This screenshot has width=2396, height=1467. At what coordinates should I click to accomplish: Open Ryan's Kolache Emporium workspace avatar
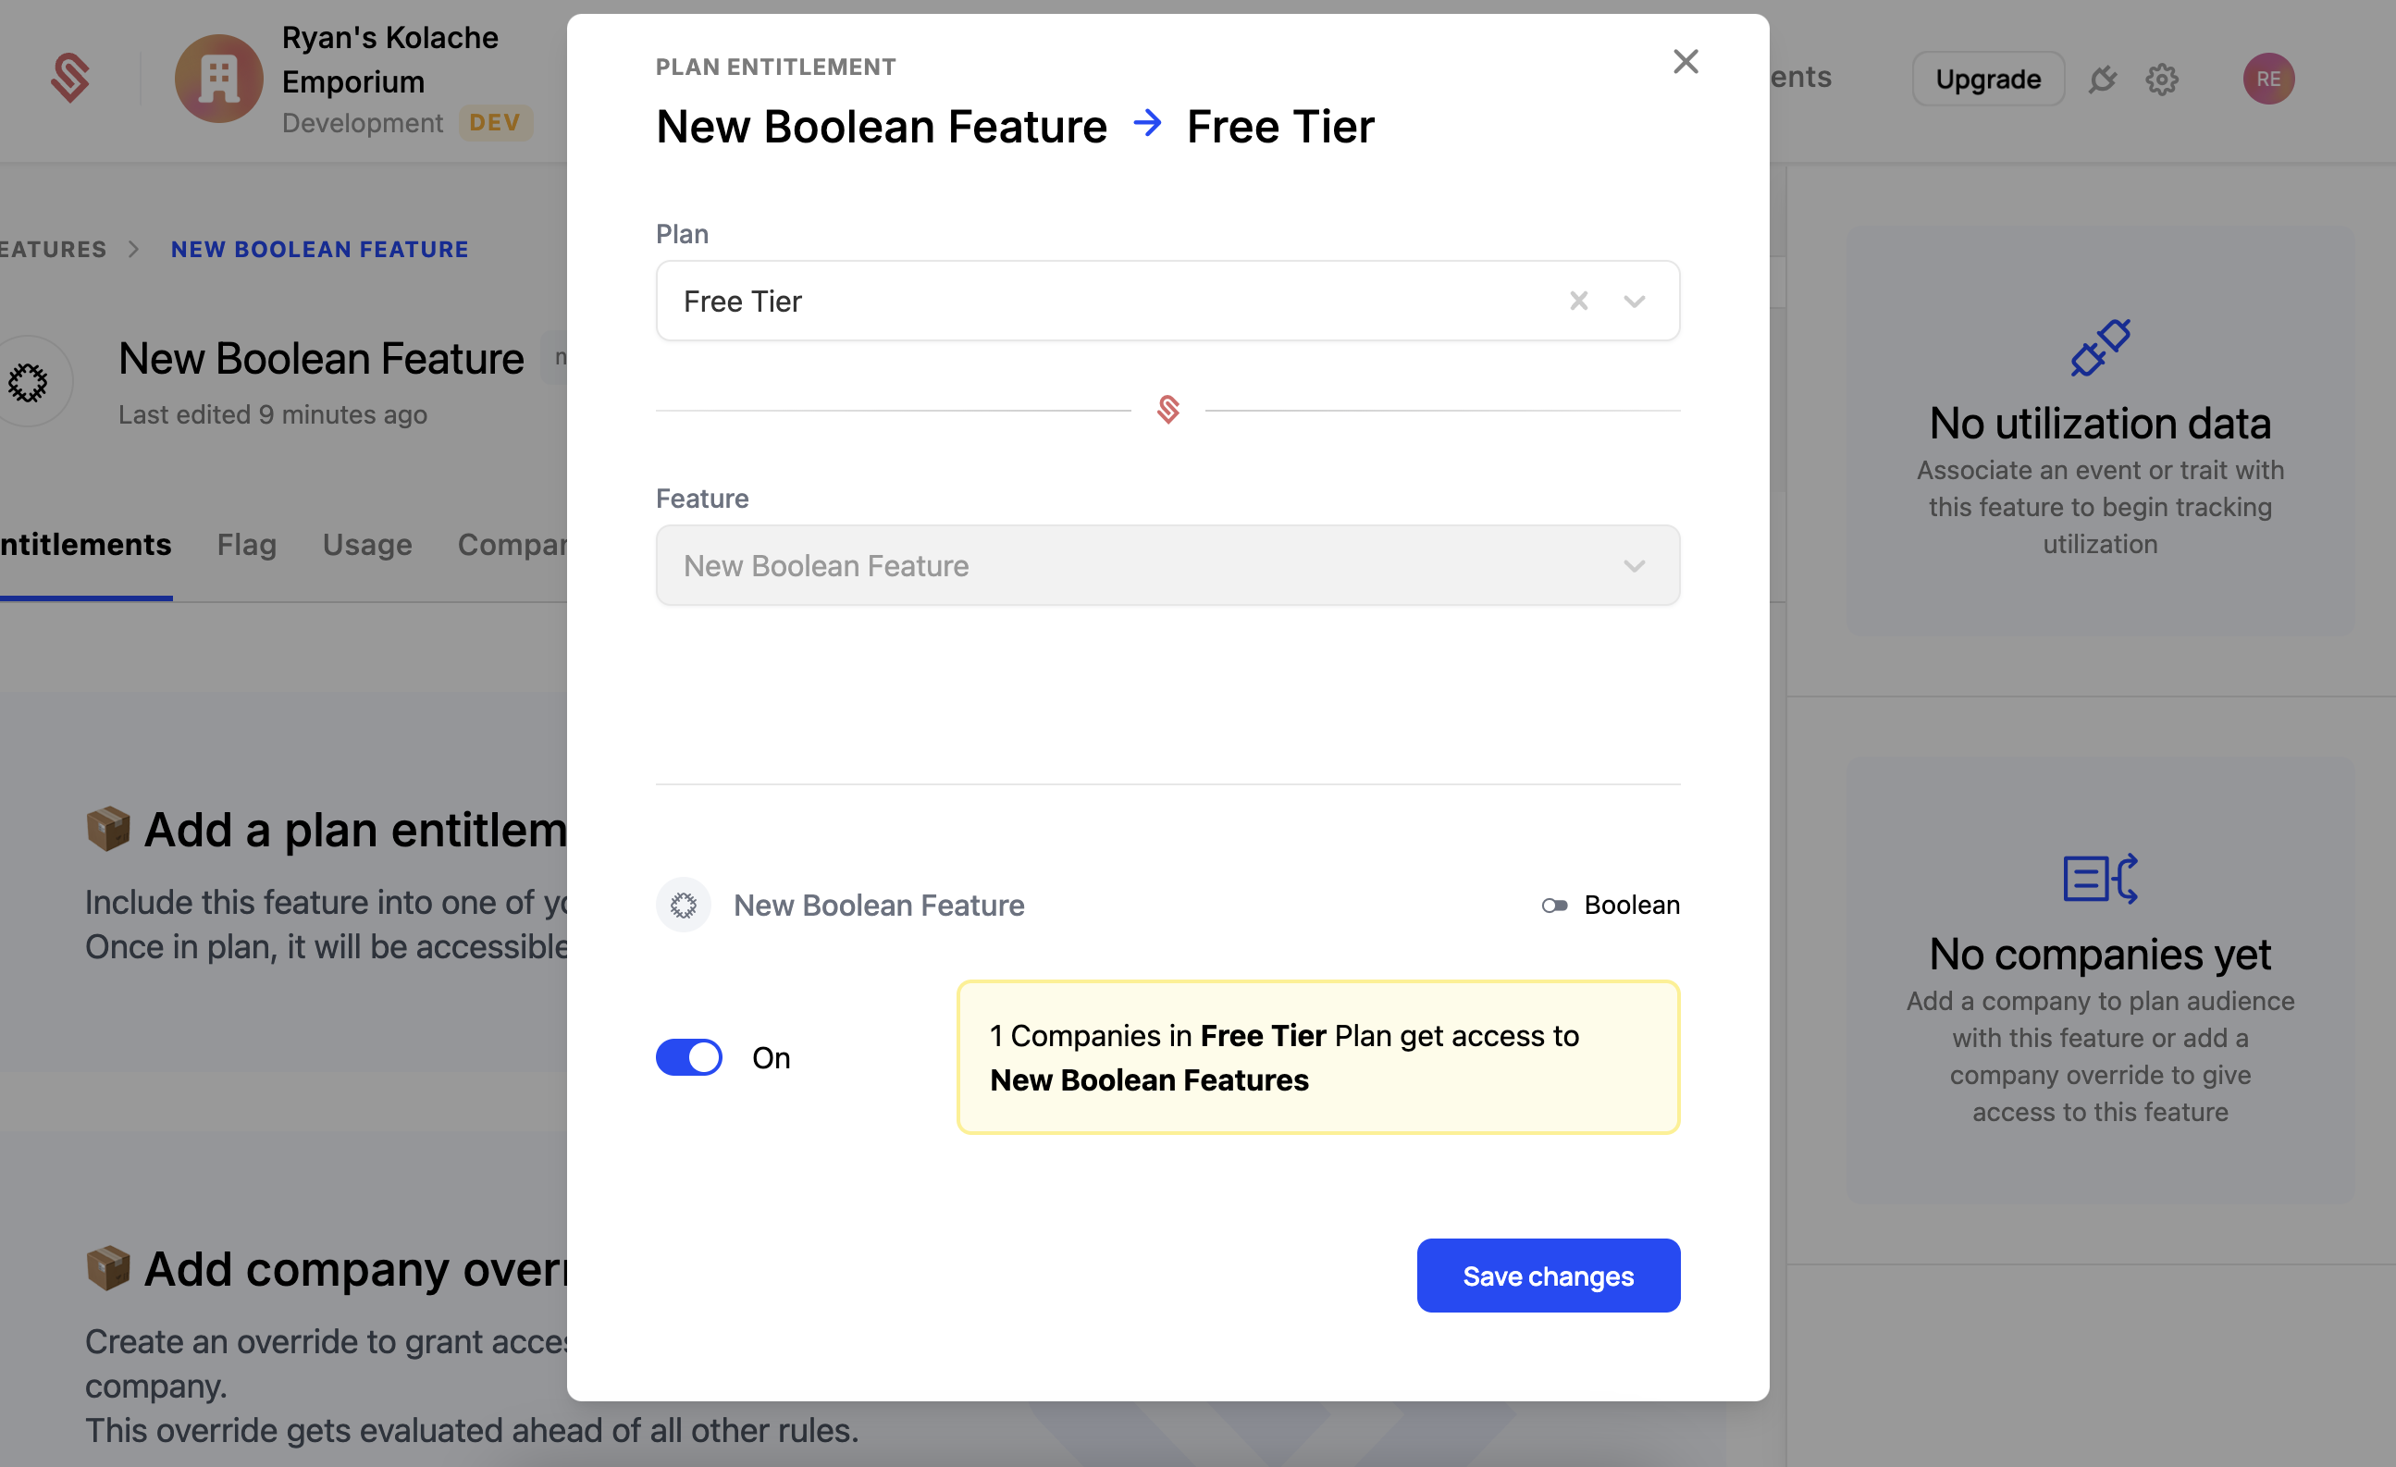pyautogui.click(x=217, y=79)
